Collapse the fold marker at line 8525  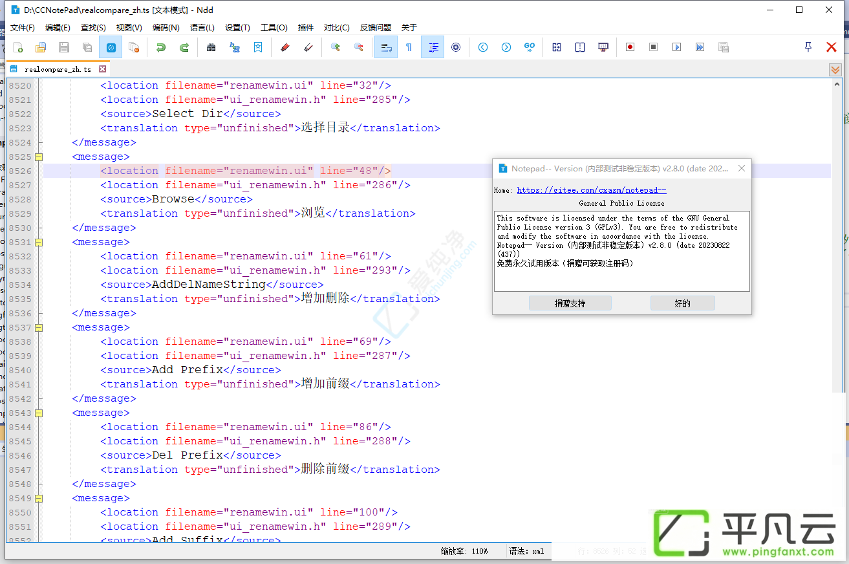point(39,157)
